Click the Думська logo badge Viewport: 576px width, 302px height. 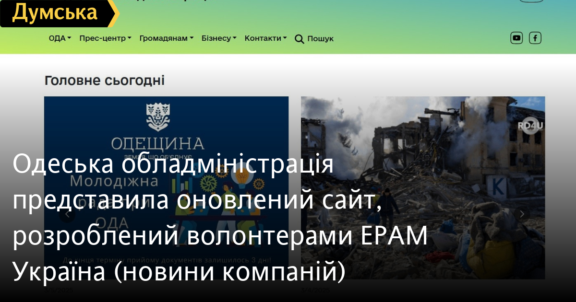[x=56, y=13]
